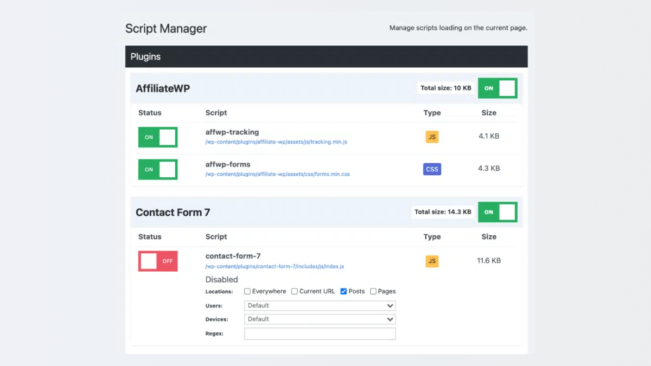Click the affwp-tracking script name
Viewport: 651px width, 366px height.
232,132
